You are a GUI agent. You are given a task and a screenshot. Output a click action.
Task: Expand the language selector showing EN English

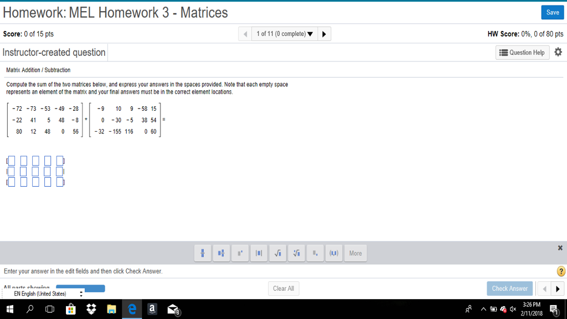[x=81, y=295]
